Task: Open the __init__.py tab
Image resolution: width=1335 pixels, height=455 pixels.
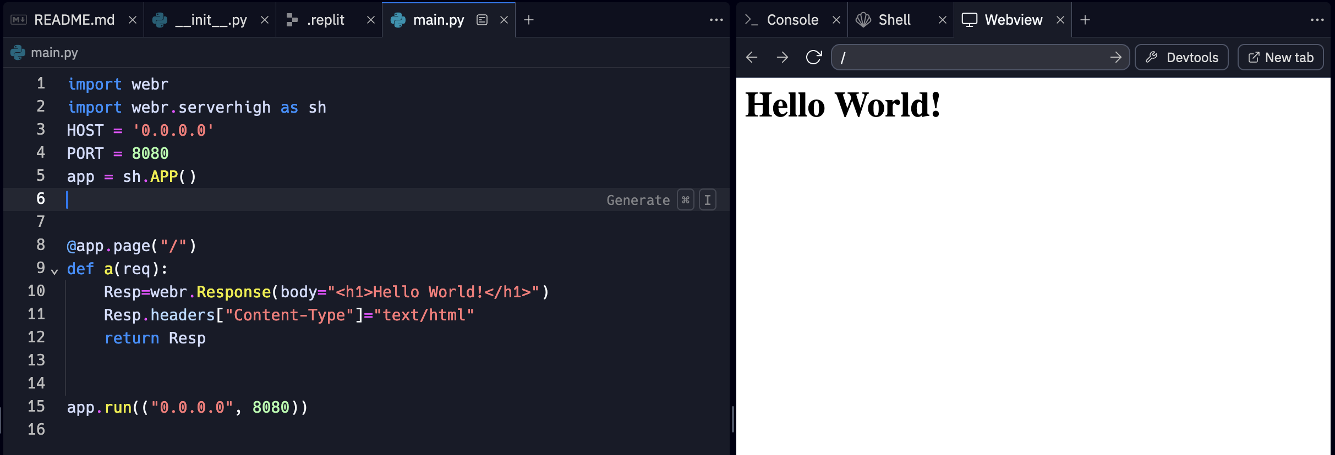Action: pos(210,20)
